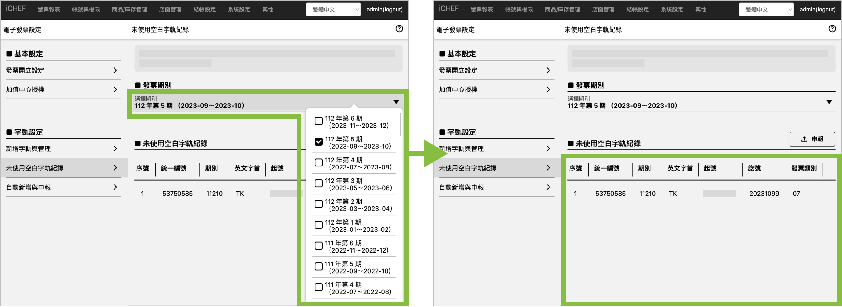Click the help question-mark icon in the right screenshot
The height and width of the screenshot is (307, 842).
tap(832, 29)
